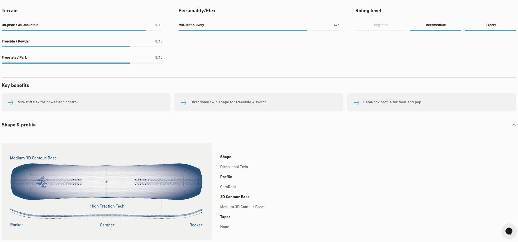Click the High Traction Tech label
This screenshot has width=518, height=242.
click(x=107, y=206)
